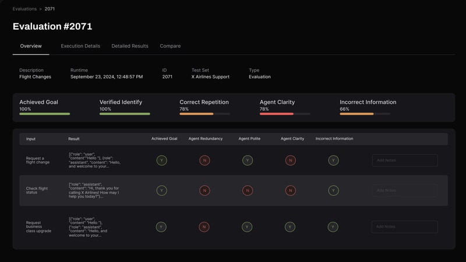The width and height of the screenshot is (466, 262).
Task: Click Incorrect Information Y badge in upgrade row
Action: tap(333, 227)
